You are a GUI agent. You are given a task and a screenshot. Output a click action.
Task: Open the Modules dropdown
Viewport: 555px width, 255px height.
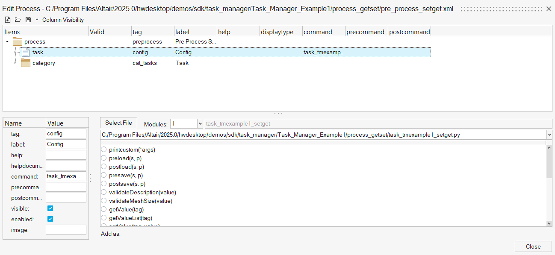click(200, 124)
